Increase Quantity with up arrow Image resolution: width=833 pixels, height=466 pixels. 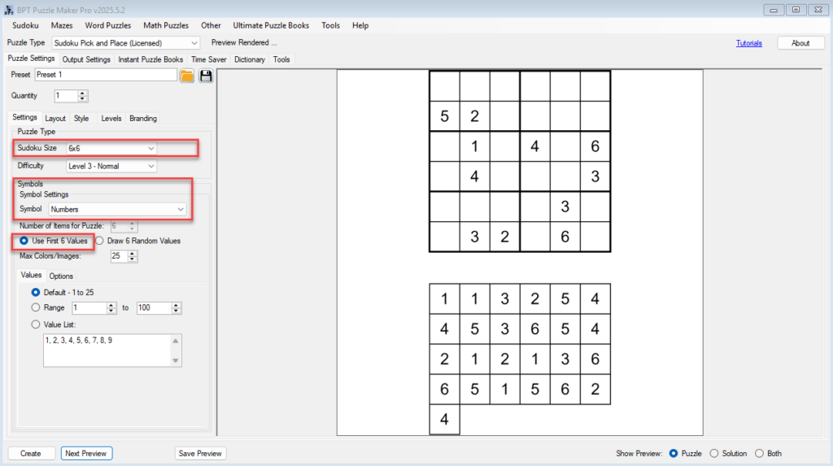coord(82,93)
